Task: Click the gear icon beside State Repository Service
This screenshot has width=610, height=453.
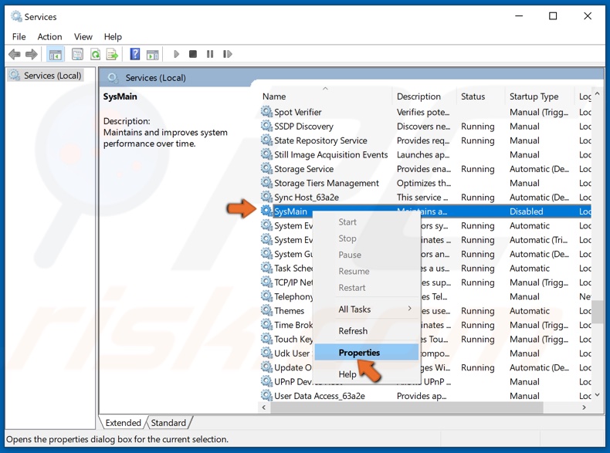Action: pyautogui.click(x=266, y=140)
